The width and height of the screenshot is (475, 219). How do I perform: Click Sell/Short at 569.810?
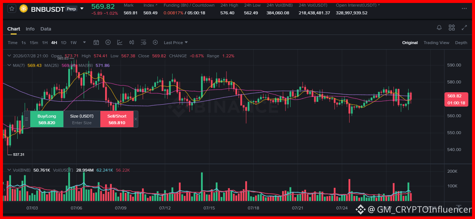click(x=117, y=119)
